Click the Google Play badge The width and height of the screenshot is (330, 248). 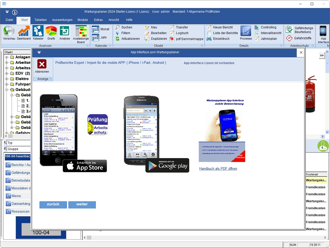(x=167, y=165)
